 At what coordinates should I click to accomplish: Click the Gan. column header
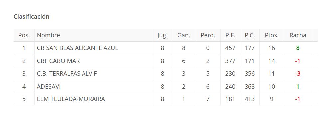pos(184,35)
